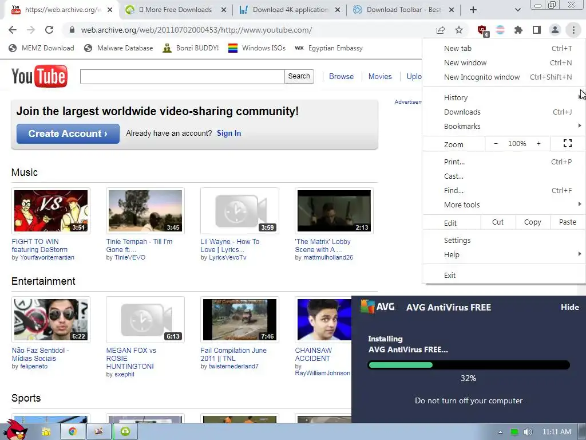Expand the More tools submenu
The image size is (586, 440).
coord(502,205)
